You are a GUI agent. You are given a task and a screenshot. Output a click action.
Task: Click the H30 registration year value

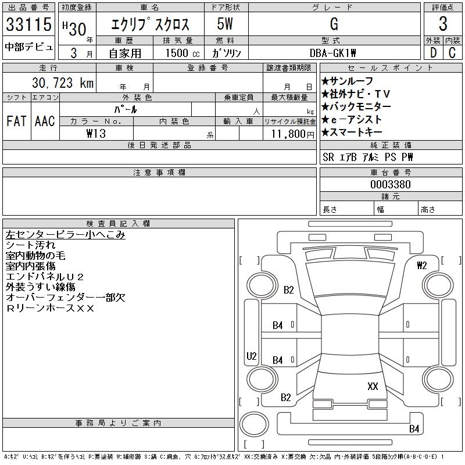[x=74, y=28]
